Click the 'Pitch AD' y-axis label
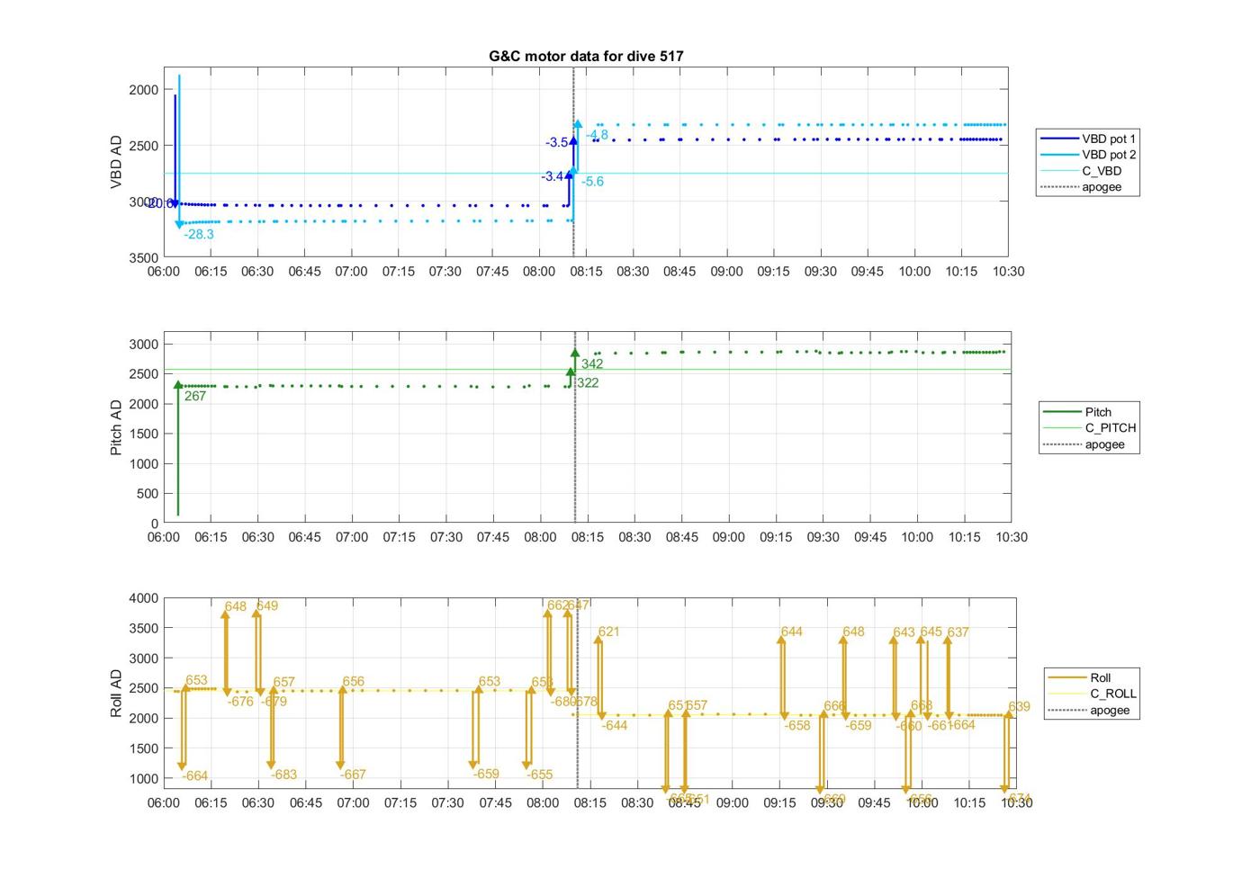Image resolution: width=1260 pixels, height=887 pixels. [116, 428]
